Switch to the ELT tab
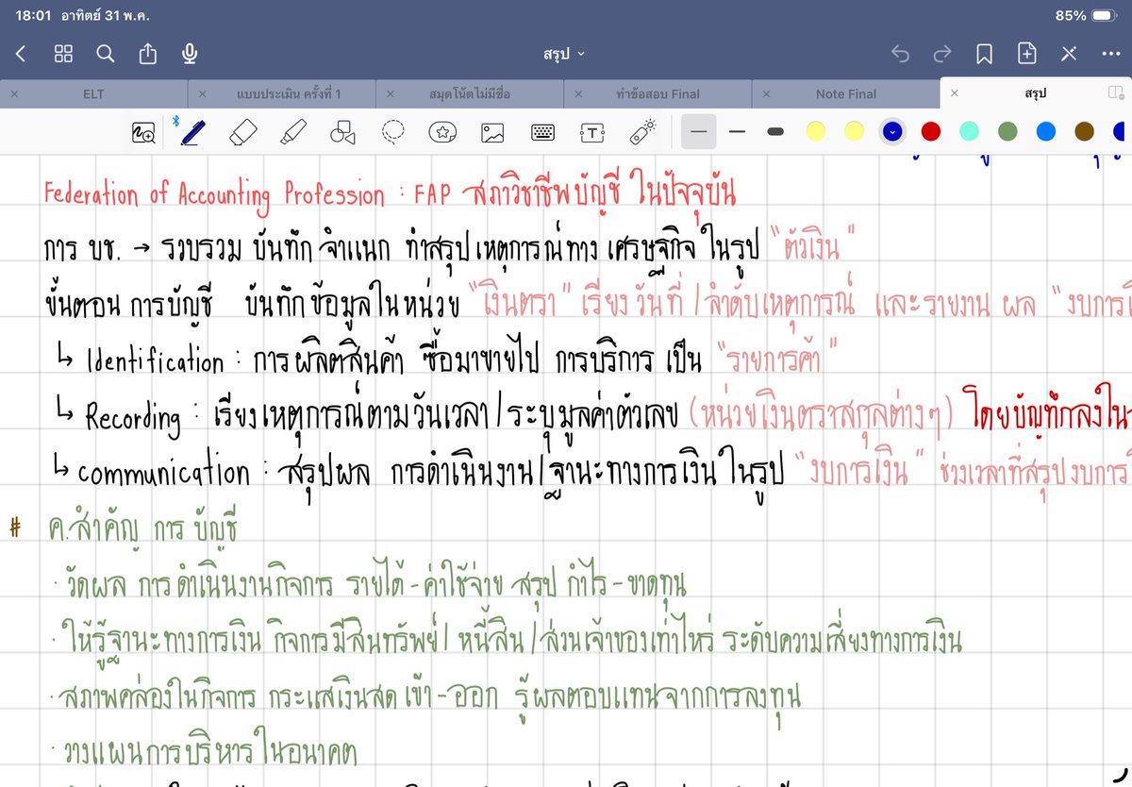1132x787 pixels. [x=94, y=93]
